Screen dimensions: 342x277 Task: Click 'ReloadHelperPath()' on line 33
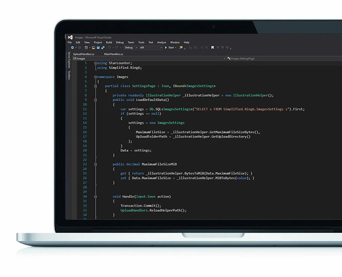click(167, 210)
